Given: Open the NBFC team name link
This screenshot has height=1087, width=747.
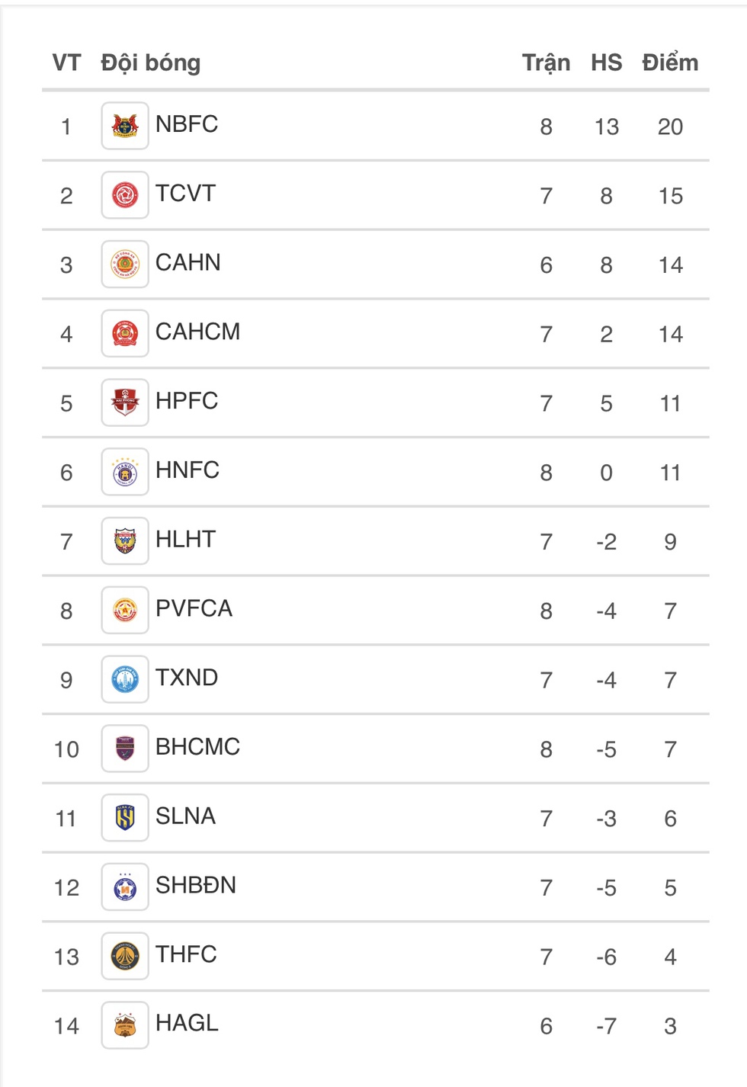Looking at the screenshot, I should (187, 123).
